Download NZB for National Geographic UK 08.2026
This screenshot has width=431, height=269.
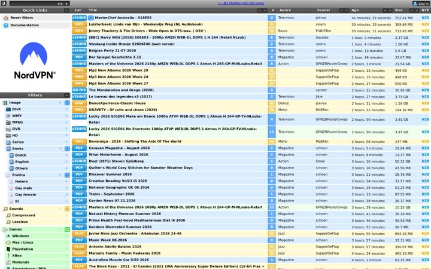point(425,188)
